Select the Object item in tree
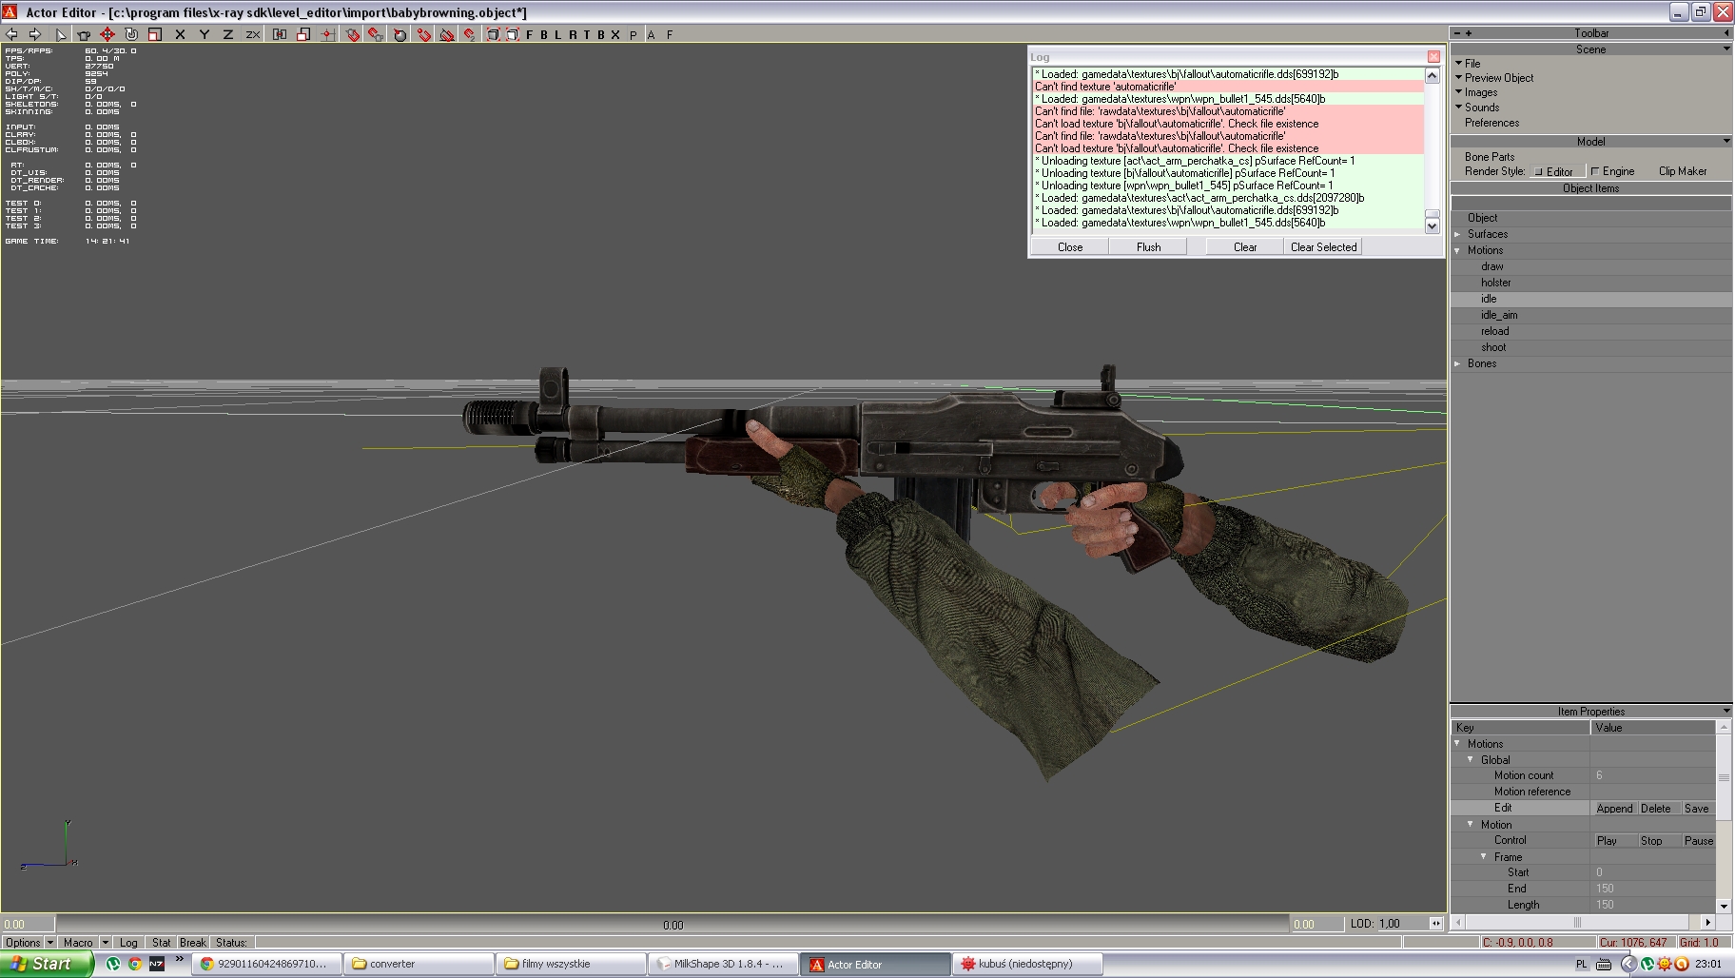 click(x=1482, y=218)
